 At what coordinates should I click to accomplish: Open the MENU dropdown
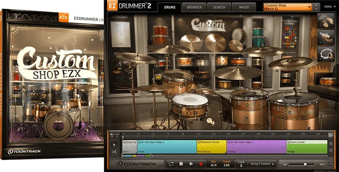coord(330,7)
